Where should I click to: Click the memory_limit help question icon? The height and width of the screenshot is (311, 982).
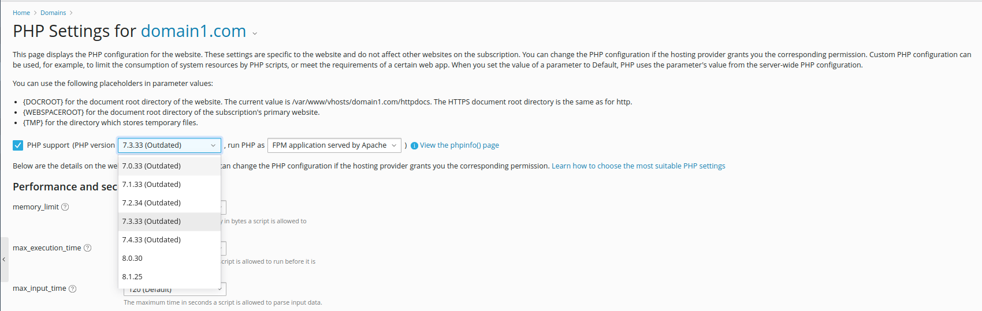pyautogui.click(x=65, y=207)
